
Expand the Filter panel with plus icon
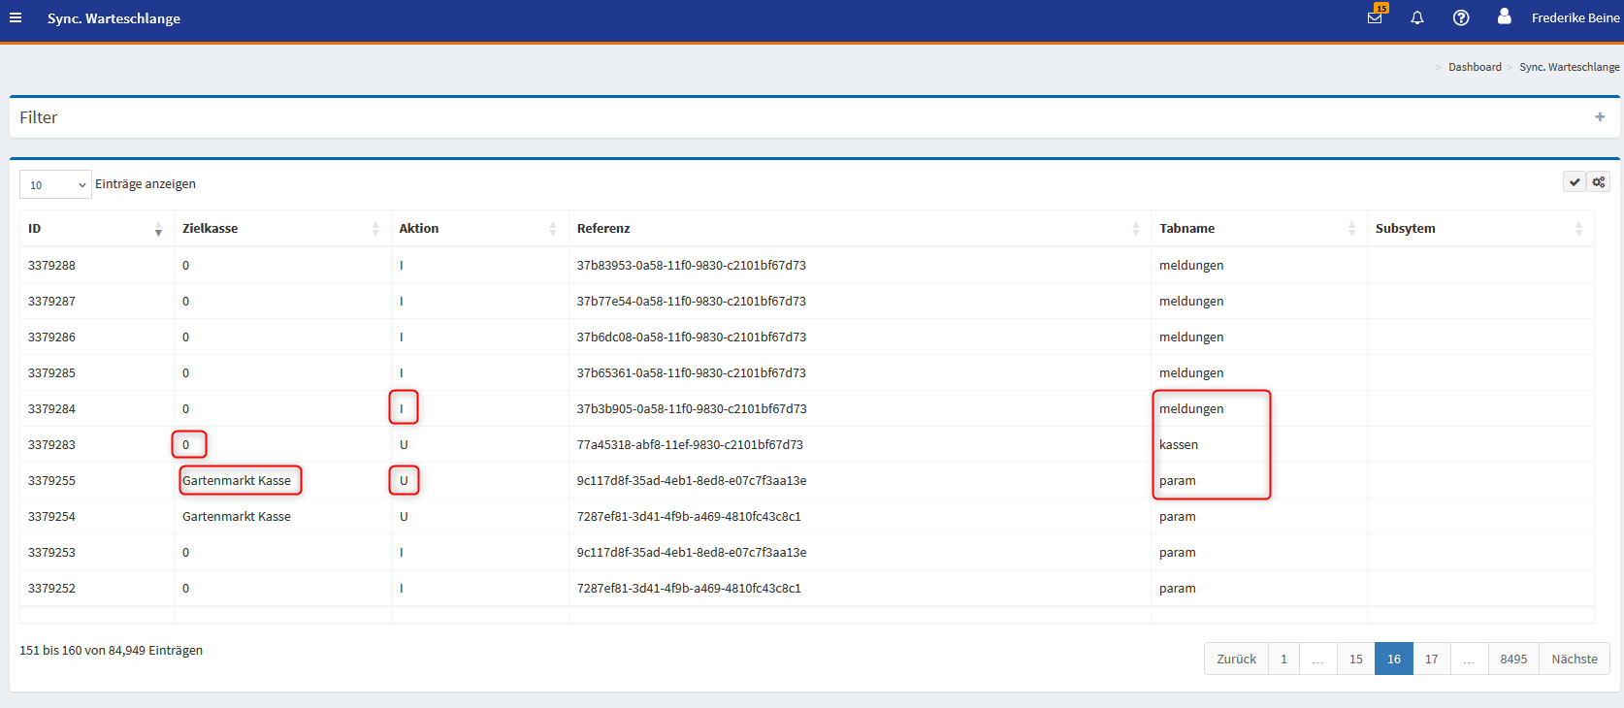[x=1600, y=117]
